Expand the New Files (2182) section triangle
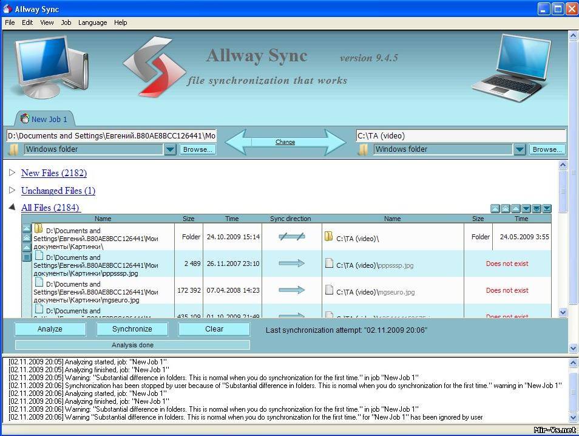The image size is (579, 436). 12,173
